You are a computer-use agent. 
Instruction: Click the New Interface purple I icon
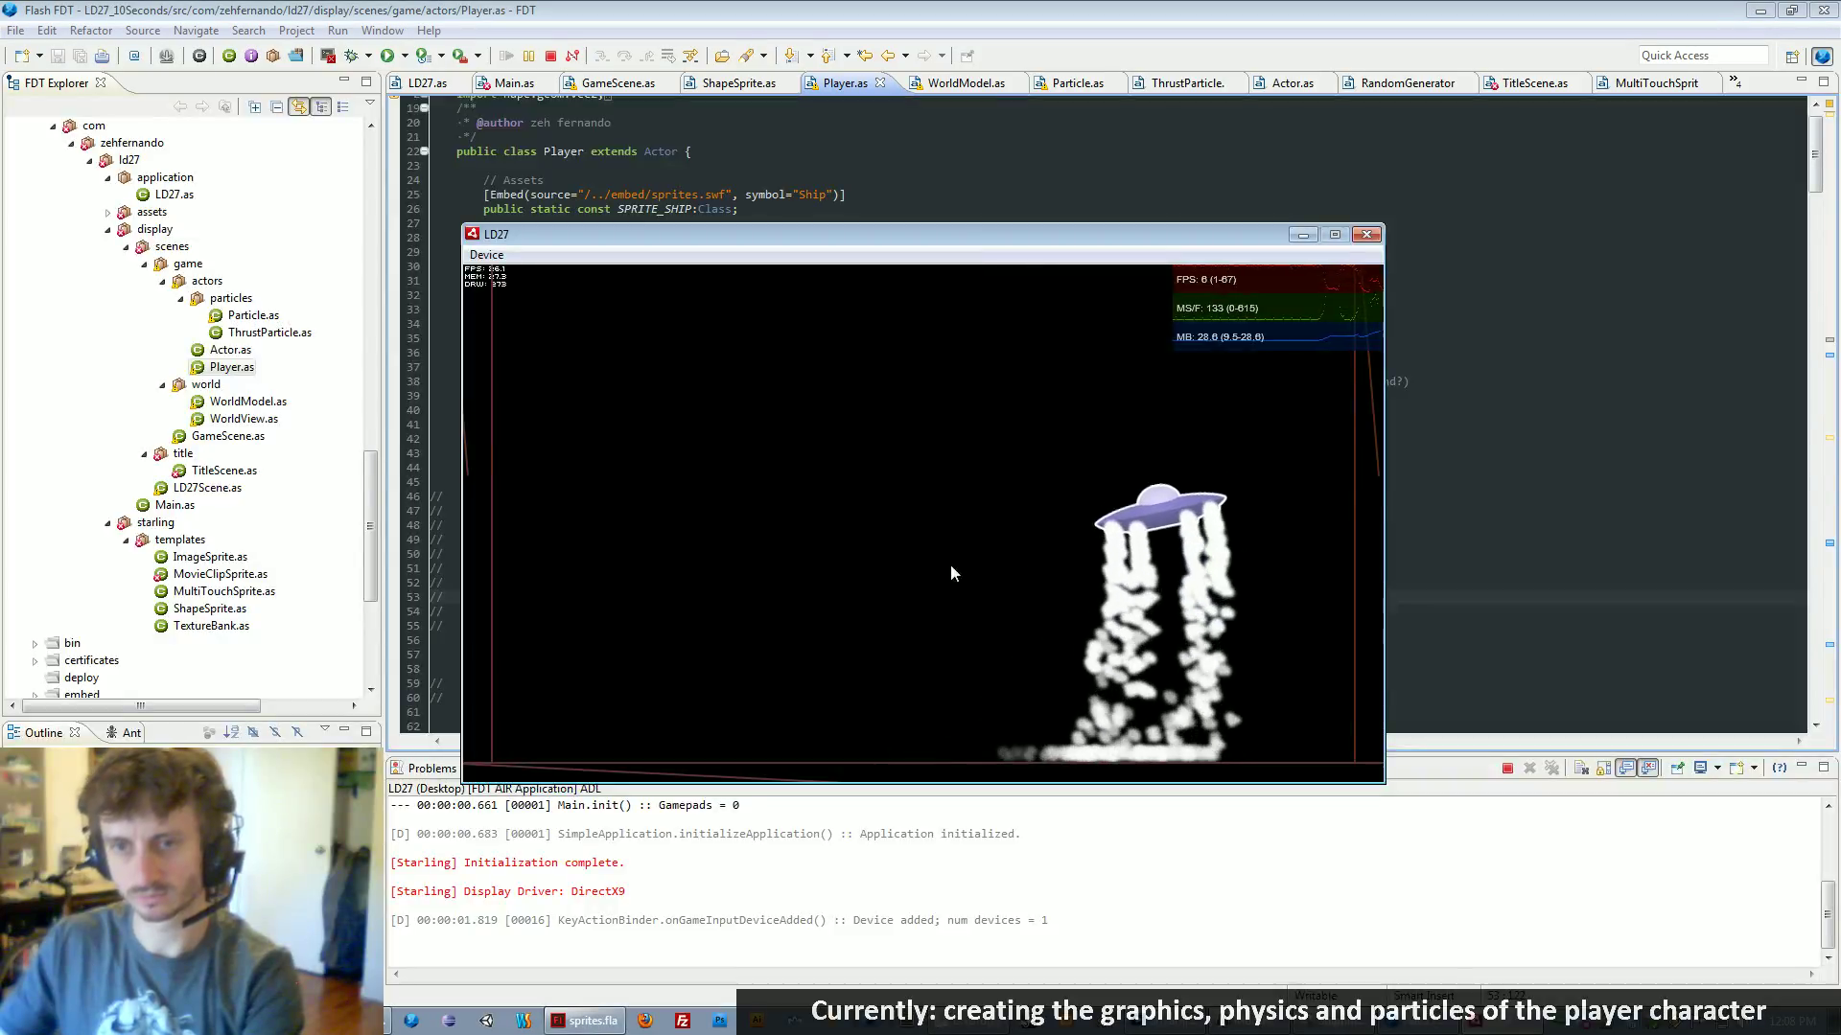tap(251, 56)
